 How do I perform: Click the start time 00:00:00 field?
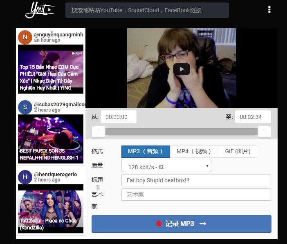pyautogui.click(x=118, y=117)
